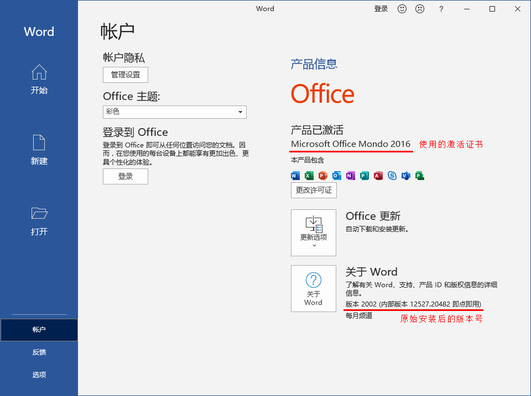Maximize the Word window
Viewport: 531px width, 396px height.
(x=492, y=9)
